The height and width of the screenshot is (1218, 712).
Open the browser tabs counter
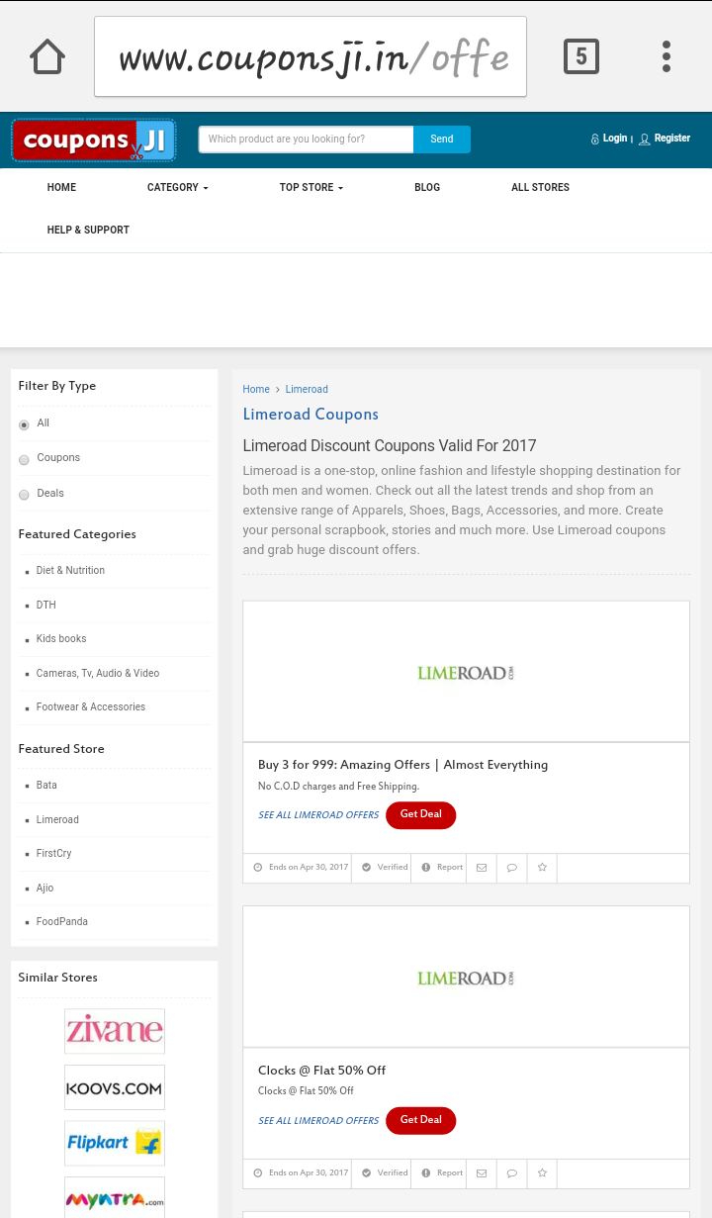580,56
